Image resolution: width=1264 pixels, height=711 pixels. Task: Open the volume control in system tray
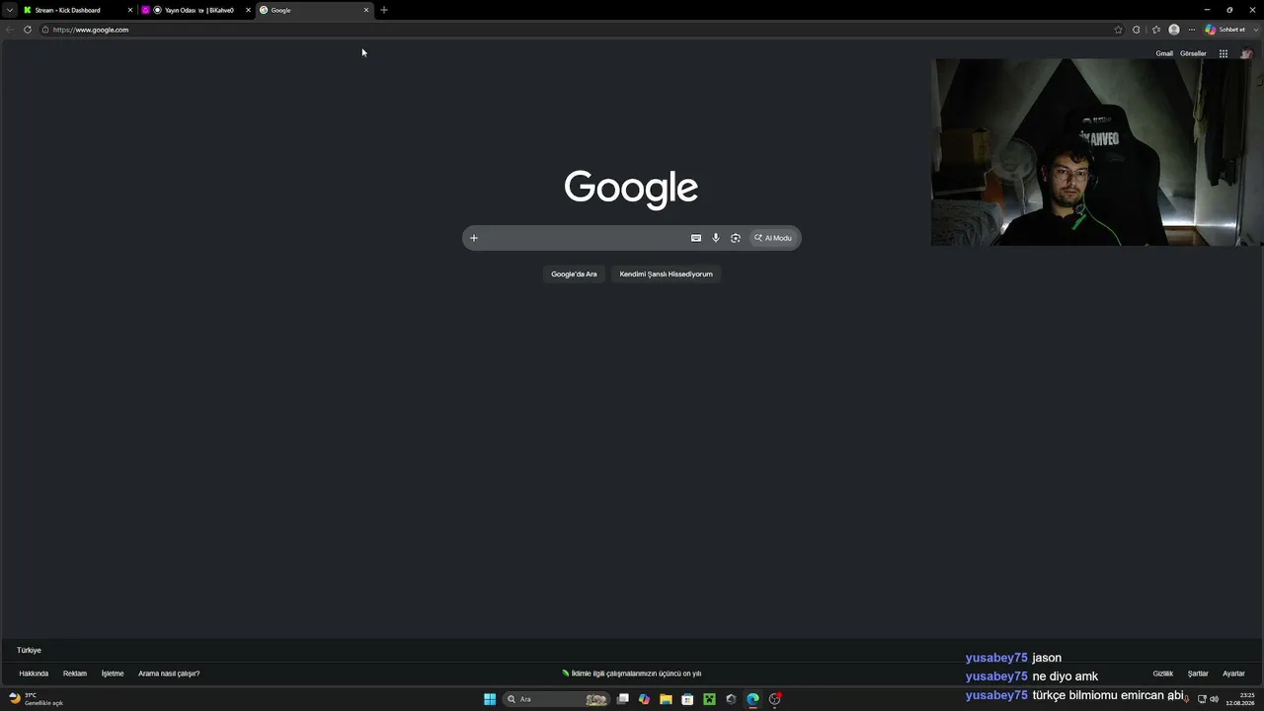[1214, 699]
